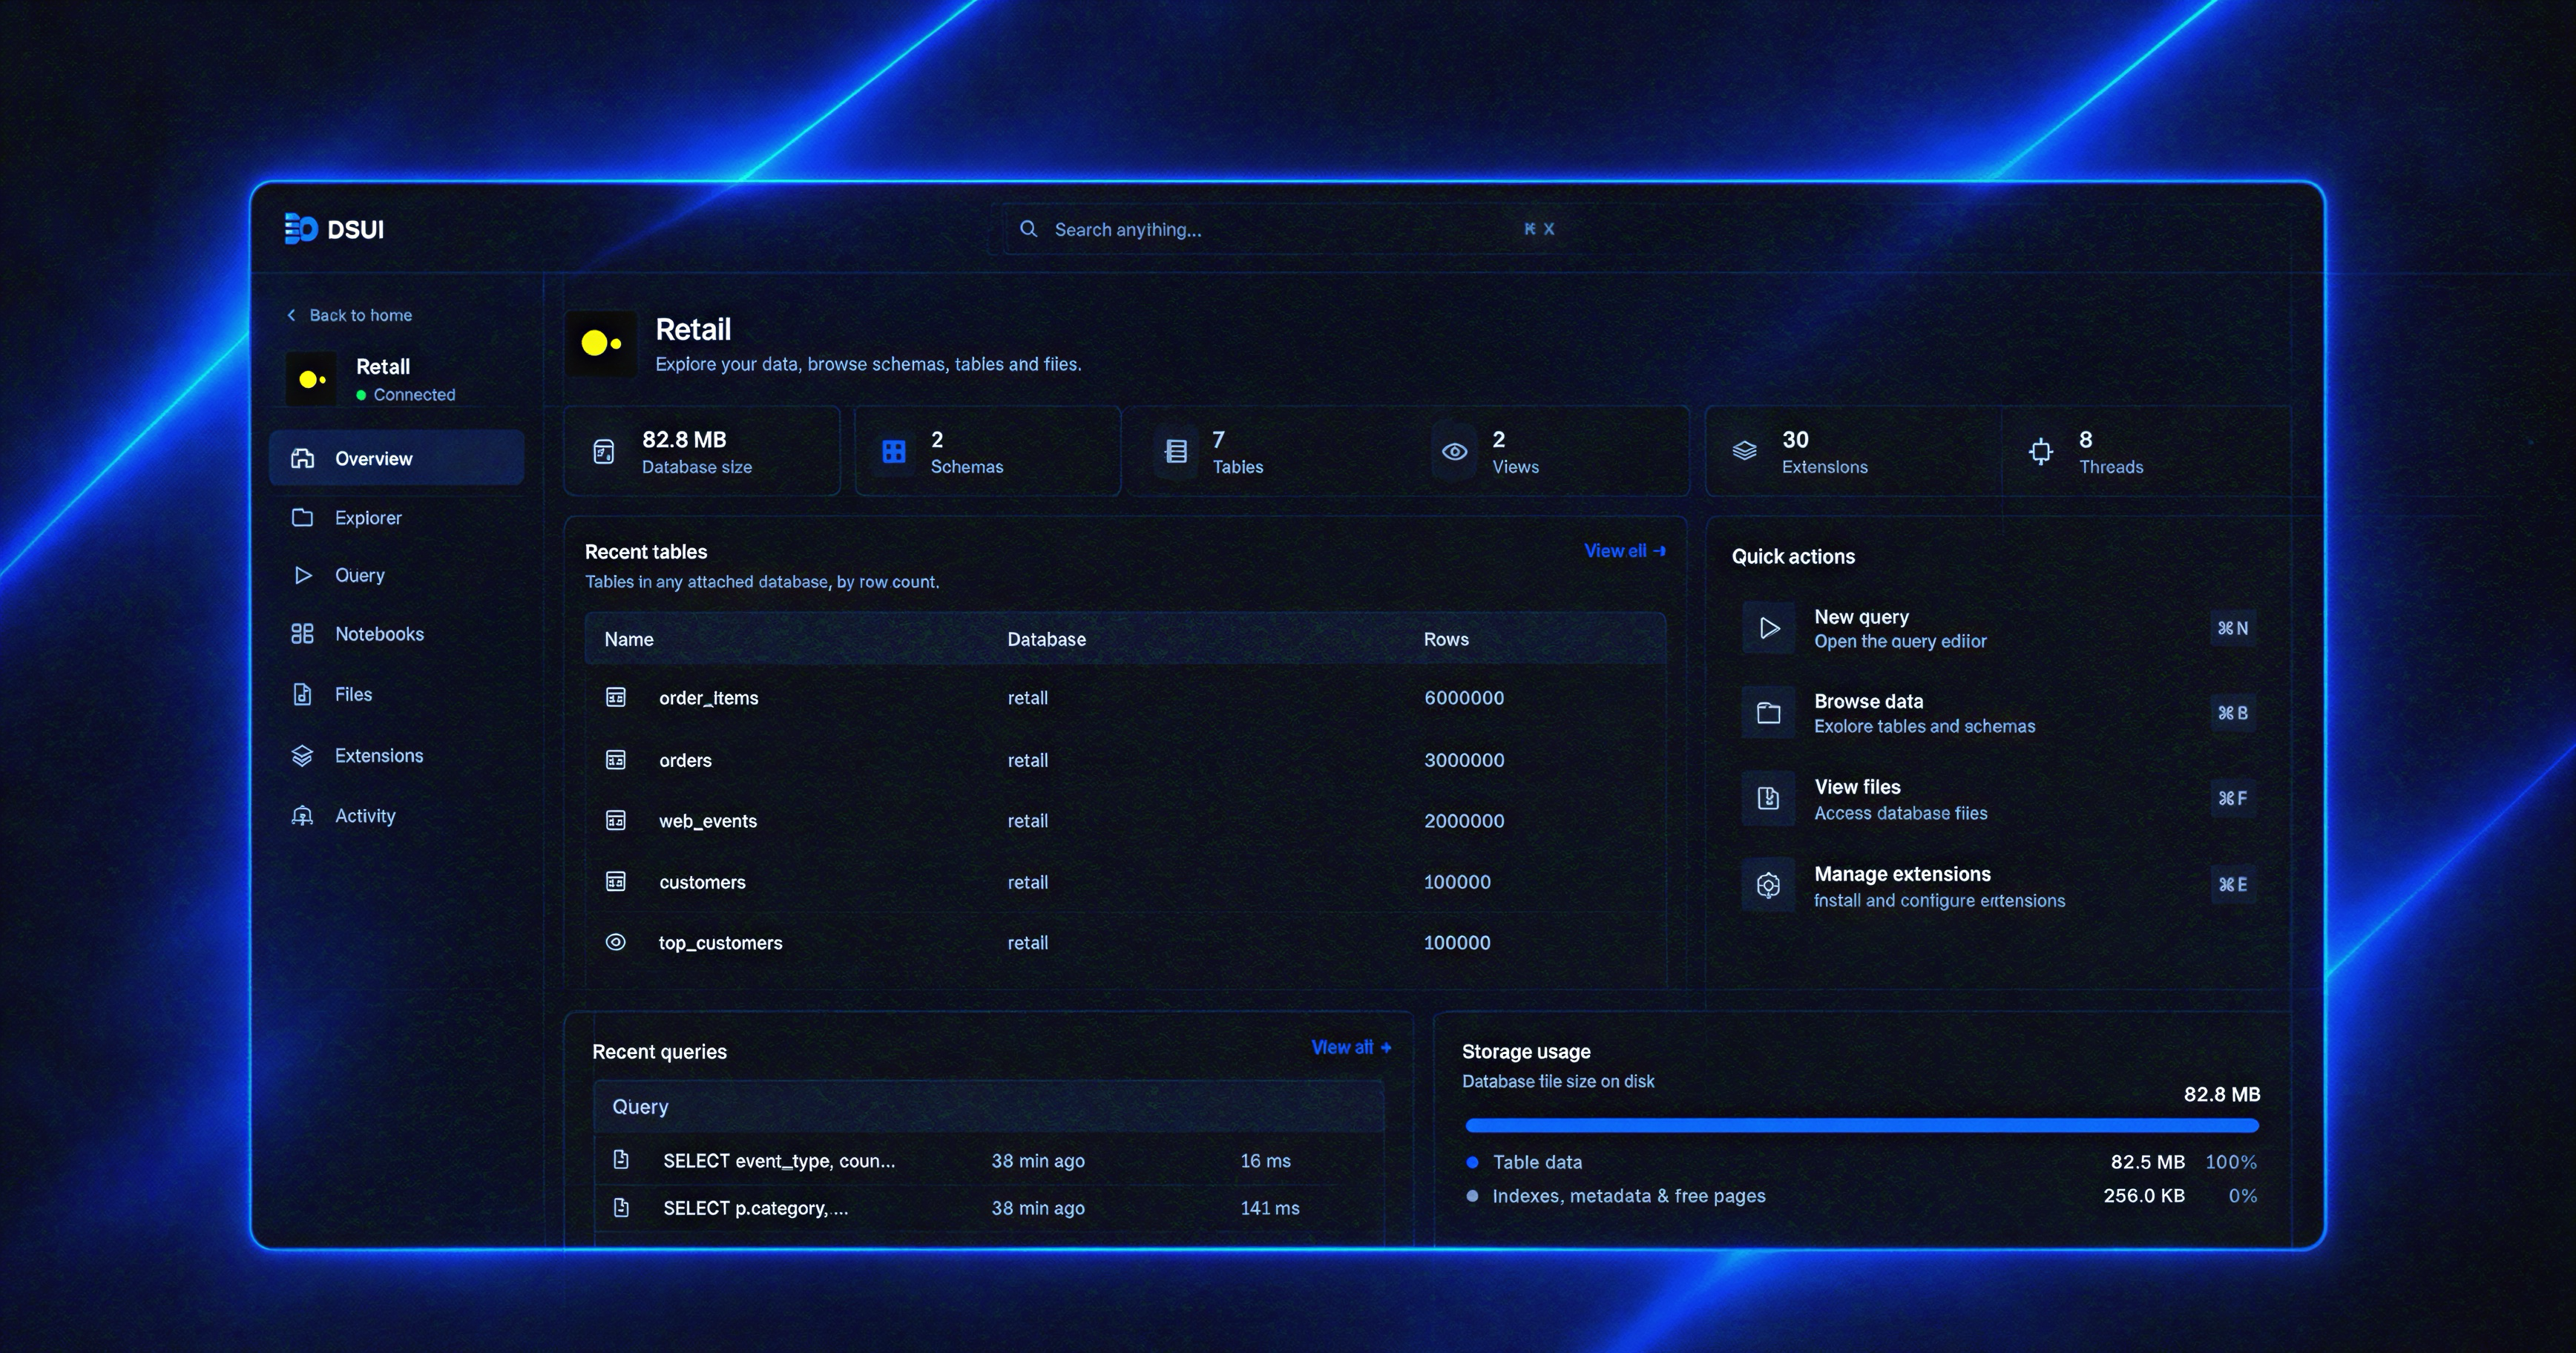Click the New query play icon

click(1769, 628)
